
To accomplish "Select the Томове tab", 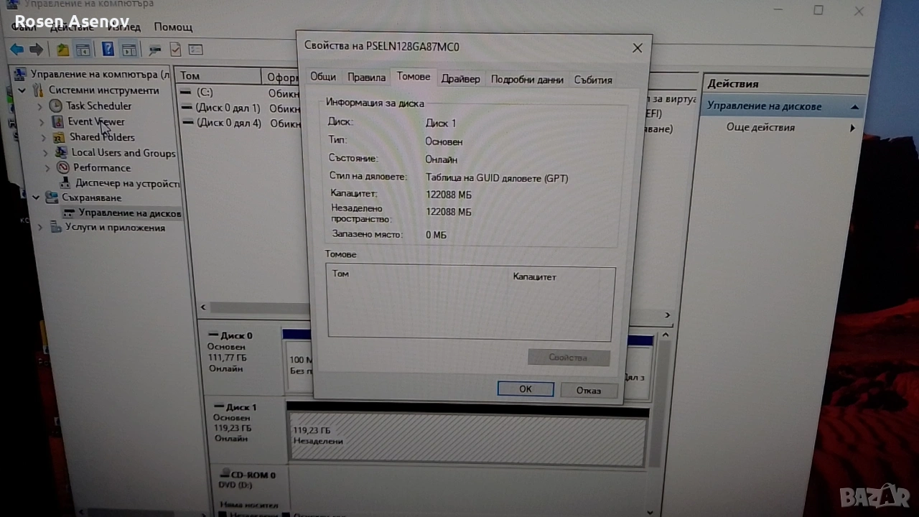I will tap(414, 77).
